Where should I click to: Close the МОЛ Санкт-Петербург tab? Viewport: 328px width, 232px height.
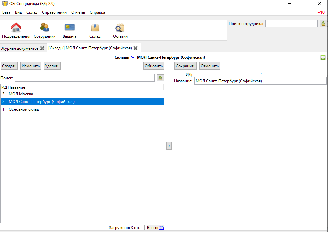(x=136, y=48)
